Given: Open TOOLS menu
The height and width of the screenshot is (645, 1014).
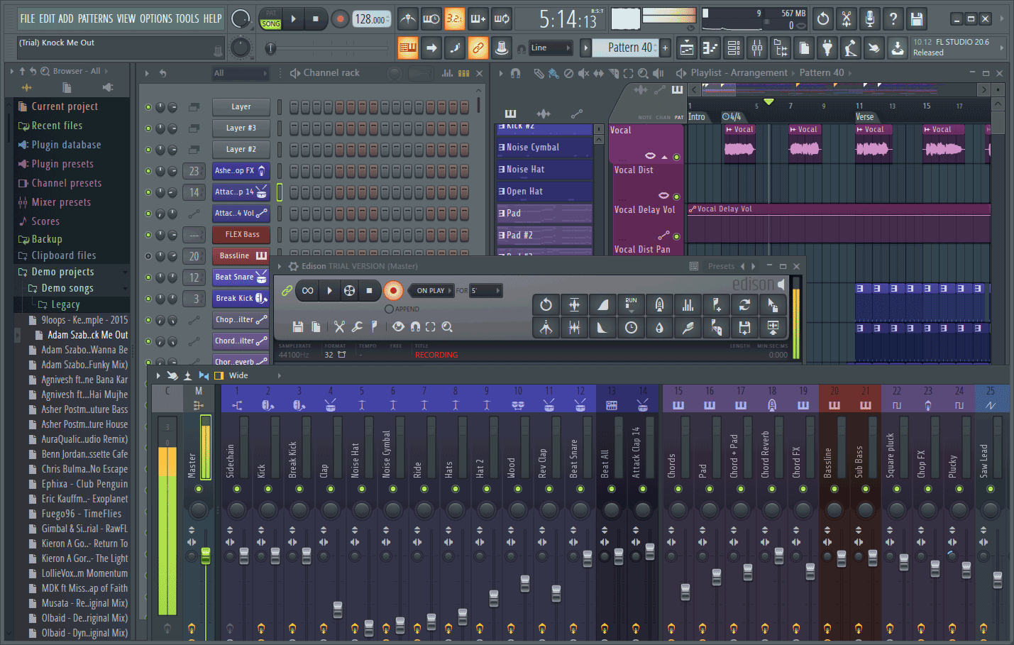Looking at the screenshot, I should (x=187, y=18).
